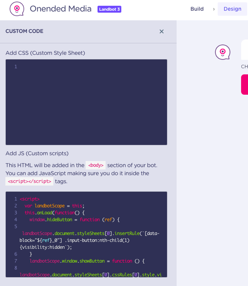Image resolution: width=248 pixels, height=286 pixels.
Task: Click the pink button in chat preview
Action: [x=245, y=84]
